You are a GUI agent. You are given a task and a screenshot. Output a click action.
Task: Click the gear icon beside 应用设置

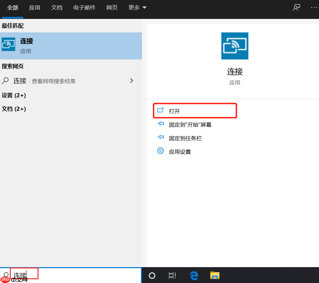pos(161,151)
